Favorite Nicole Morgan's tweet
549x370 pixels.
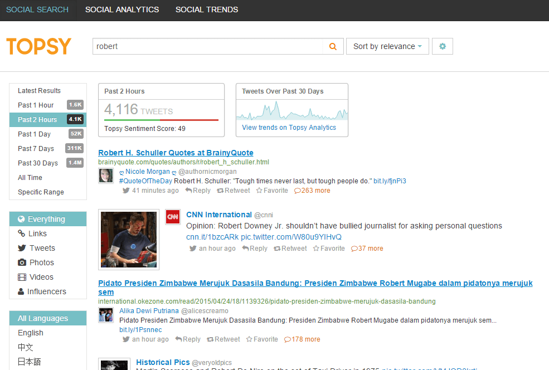click(272, 191)
